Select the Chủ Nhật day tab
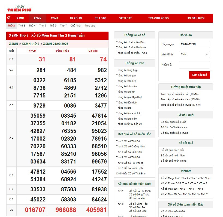This screenshot has width=223, height=217. point(76,26)
